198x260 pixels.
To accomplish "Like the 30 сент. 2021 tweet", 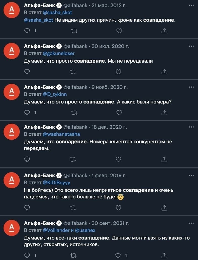I will point(118,255).
